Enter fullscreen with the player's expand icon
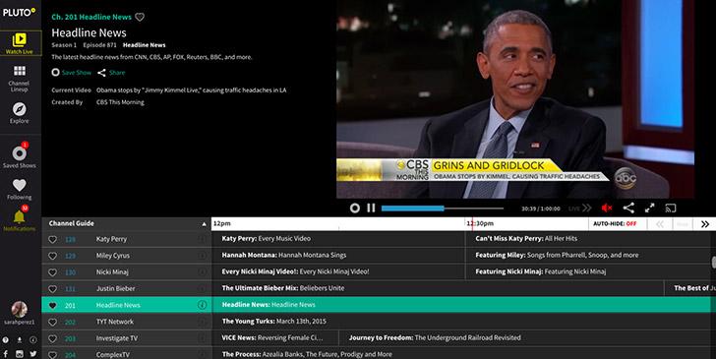This screenshot has height=359, width=716. 649,209
